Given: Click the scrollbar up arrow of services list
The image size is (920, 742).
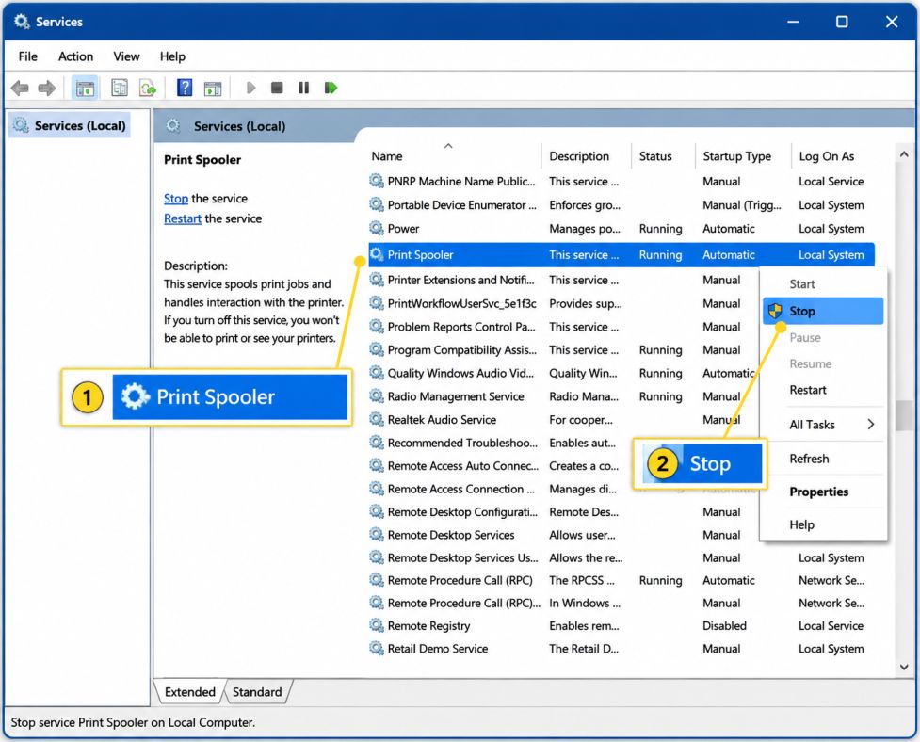Looking at the screenshot, I should pyautogui.click(x=904, y=154).
